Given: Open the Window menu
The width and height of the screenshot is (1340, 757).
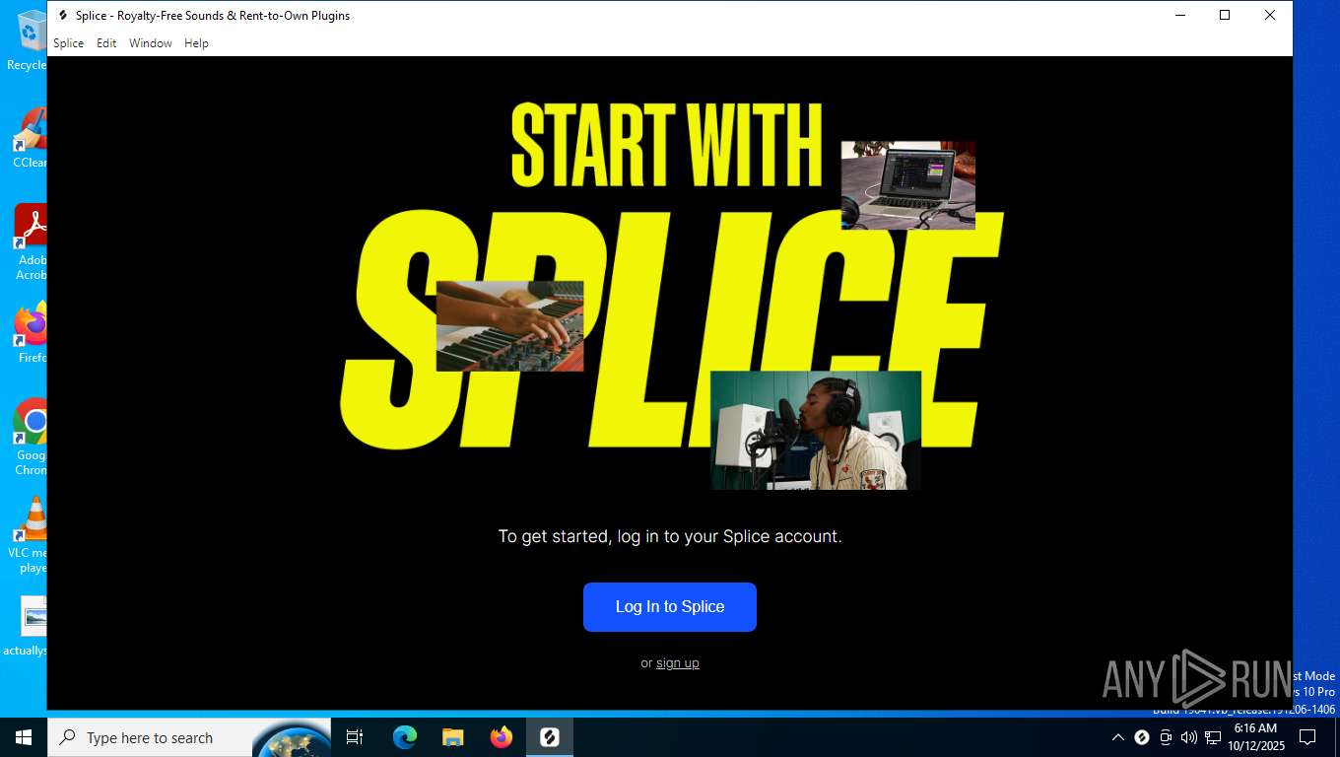Looking at the screenshot, I should point(150,43).
